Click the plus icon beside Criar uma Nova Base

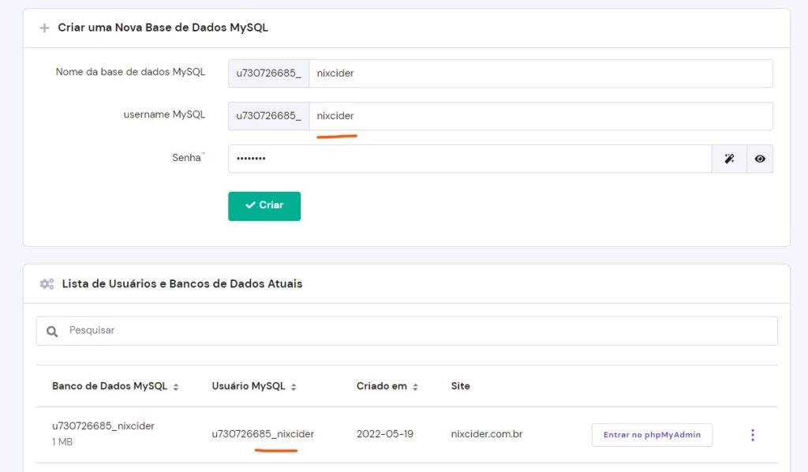tap(44, 28)
